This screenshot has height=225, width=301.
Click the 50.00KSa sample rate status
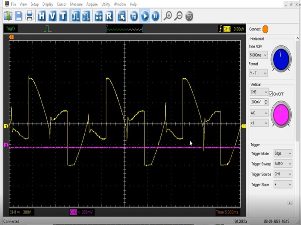coord(240,221)
